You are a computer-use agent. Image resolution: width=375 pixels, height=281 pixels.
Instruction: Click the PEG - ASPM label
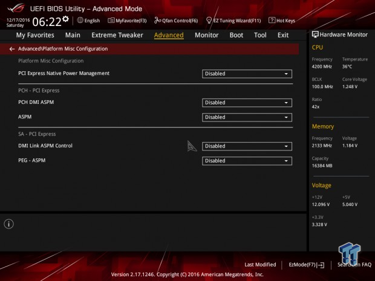[32, 160]
